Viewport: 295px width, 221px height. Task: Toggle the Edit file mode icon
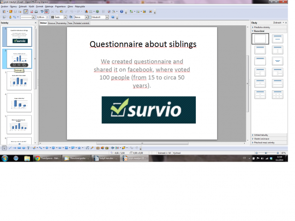(x=26, y=12)
